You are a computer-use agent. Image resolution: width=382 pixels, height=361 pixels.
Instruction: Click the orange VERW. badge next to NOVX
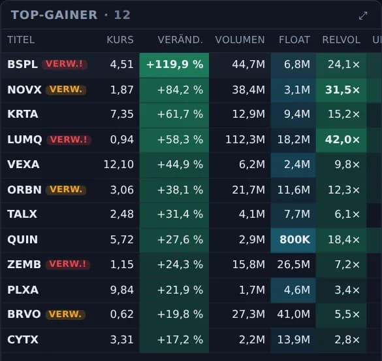(66, 90)
